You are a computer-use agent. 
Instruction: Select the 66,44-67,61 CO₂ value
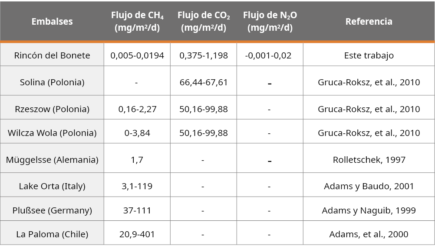pos(204,82)
